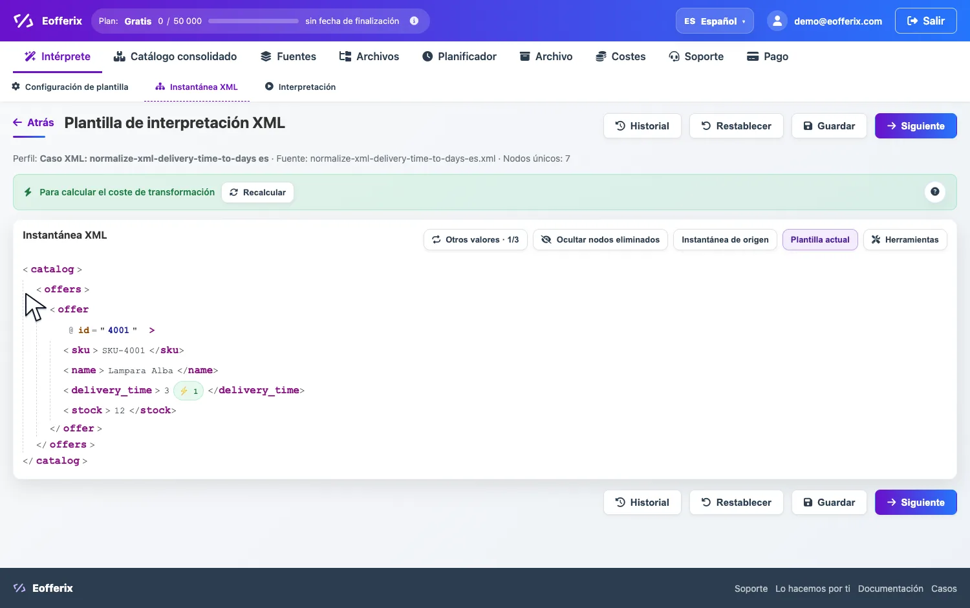This screenshot has height=608, width=970.
Task: Open the Soporte tab in navigation
Action: pyautogui.click(x=696, y=56)
